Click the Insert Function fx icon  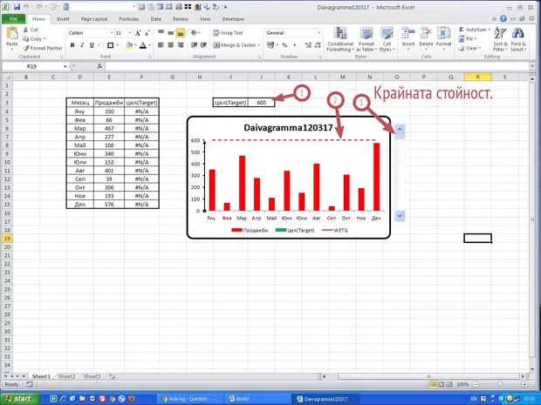99,66
